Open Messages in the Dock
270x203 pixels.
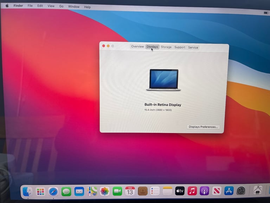pos(66,191)
